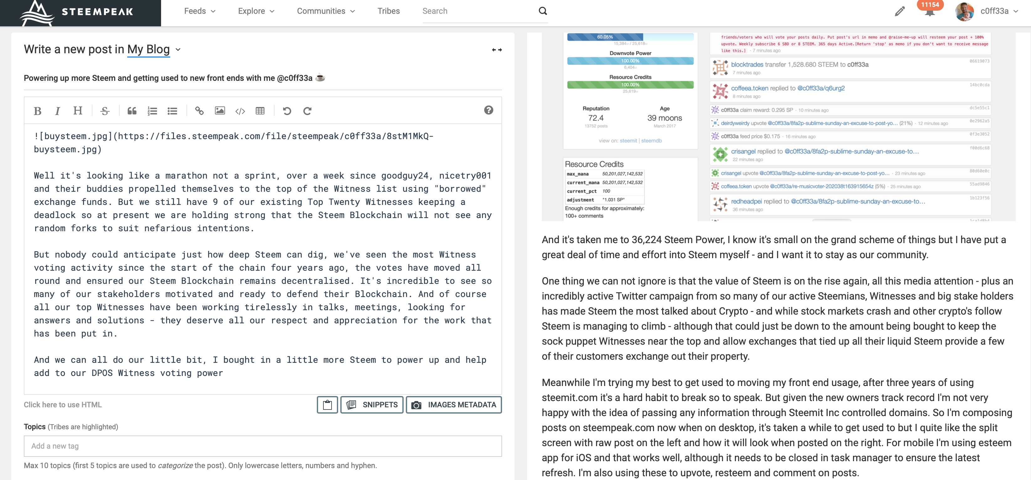Viewport: 1031px width, 480px height.
Task: Click the clipboard paste button
Action: [327, 405]
